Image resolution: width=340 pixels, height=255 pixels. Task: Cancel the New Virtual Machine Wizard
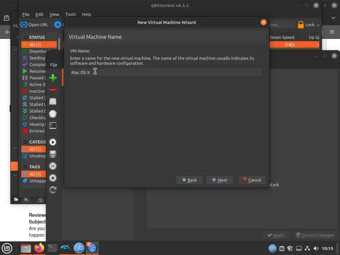[x=252, y=180]
